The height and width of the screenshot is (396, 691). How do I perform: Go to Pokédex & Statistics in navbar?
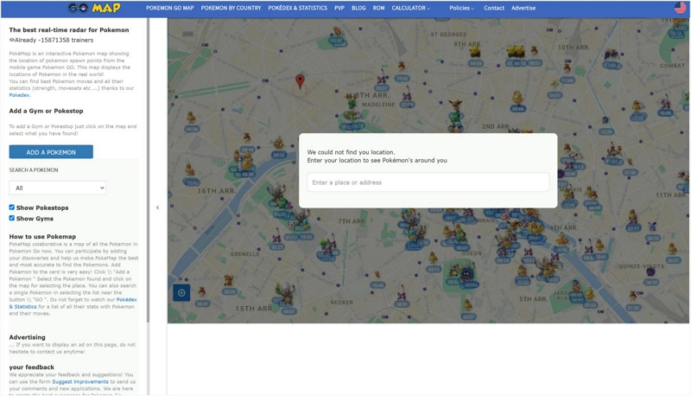tap(297, 8)
